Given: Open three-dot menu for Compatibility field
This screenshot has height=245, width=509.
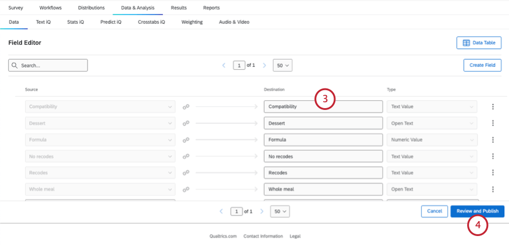Looking at the screenshot, I should click(493, 107).
